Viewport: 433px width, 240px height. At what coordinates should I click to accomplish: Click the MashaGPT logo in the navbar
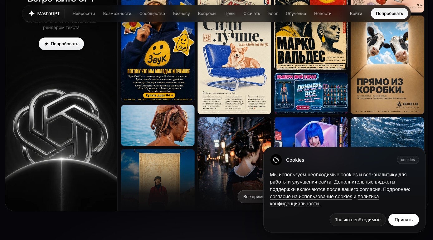point(44,13)
